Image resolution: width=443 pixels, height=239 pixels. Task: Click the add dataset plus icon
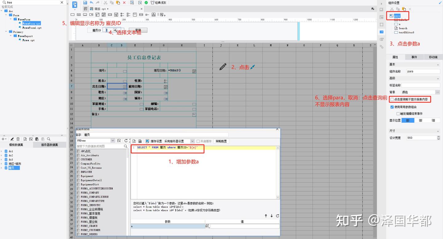3,139
